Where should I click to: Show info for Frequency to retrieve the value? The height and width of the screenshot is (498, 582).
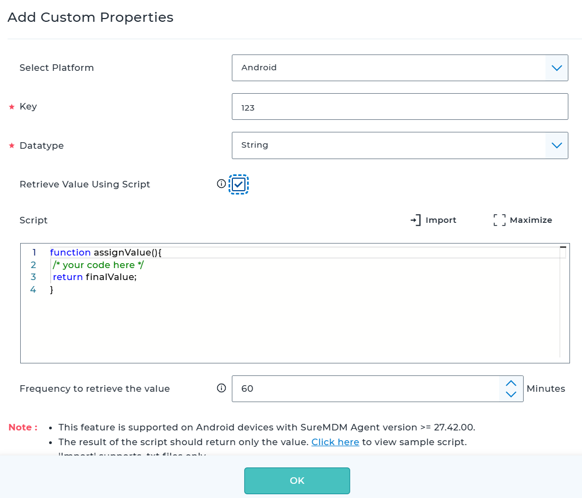tap(221, 388)
